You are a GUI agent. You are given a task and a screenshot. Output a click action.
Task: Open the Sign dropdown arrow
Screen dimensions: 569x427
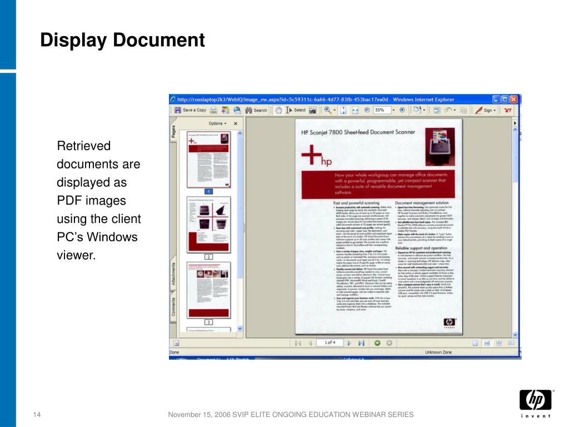pos(495,110)
